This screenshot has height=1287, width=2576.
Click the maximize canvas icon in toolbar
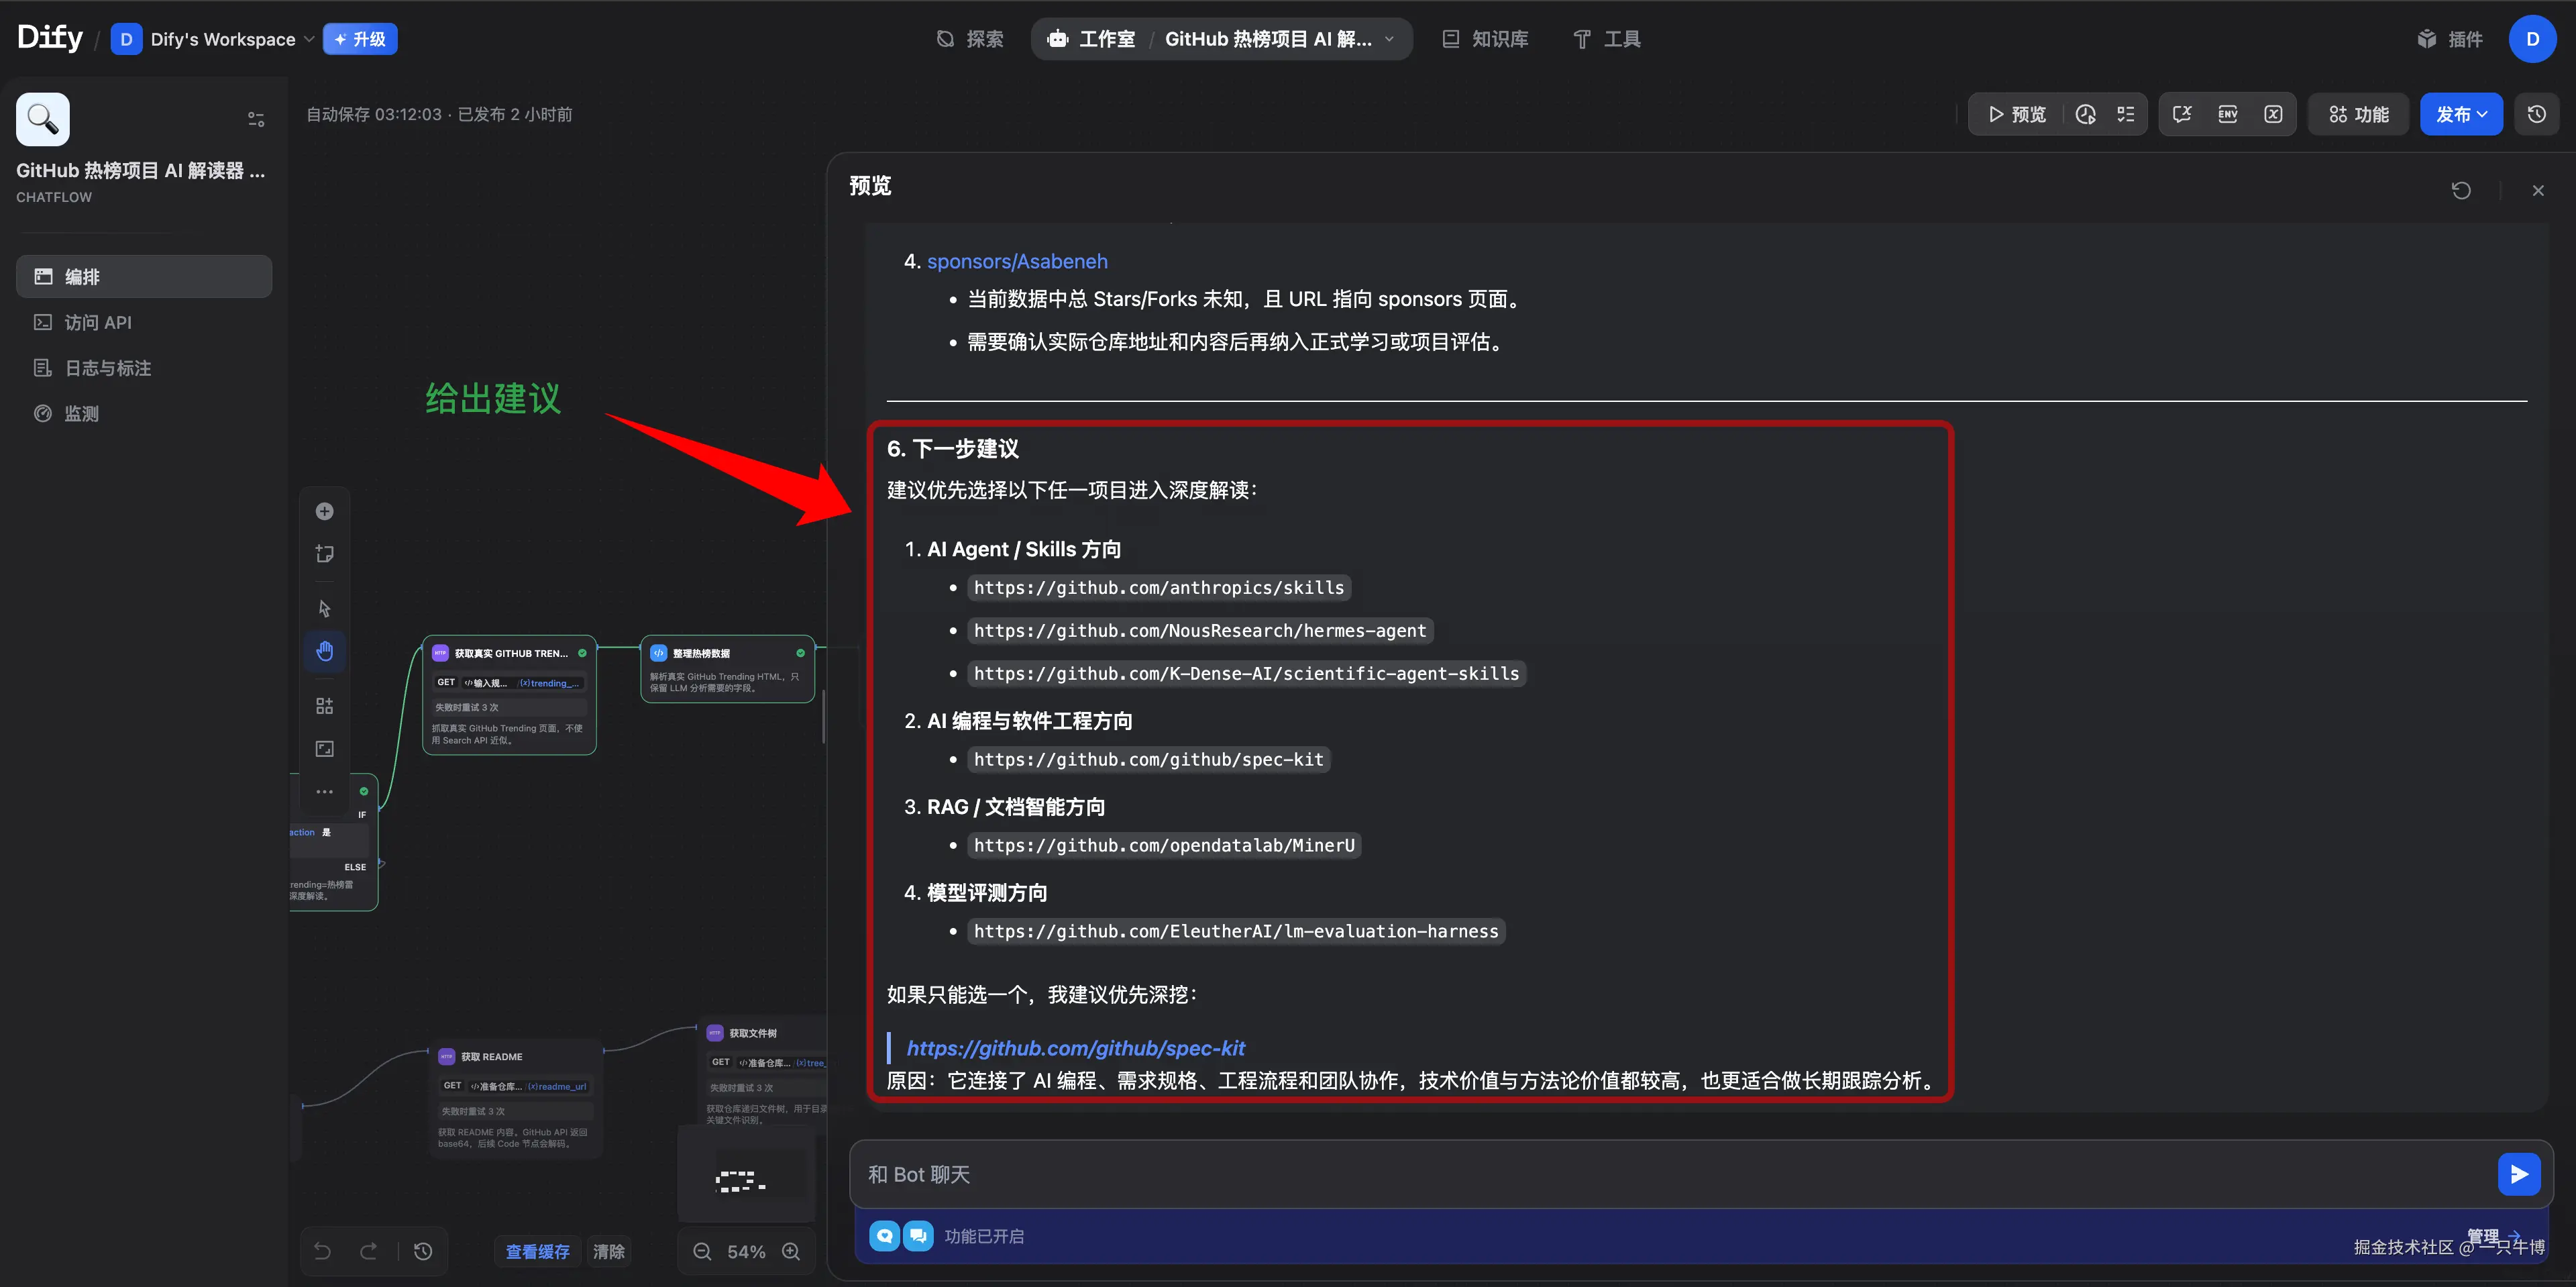pyautogui.click(x=324, y=749)
